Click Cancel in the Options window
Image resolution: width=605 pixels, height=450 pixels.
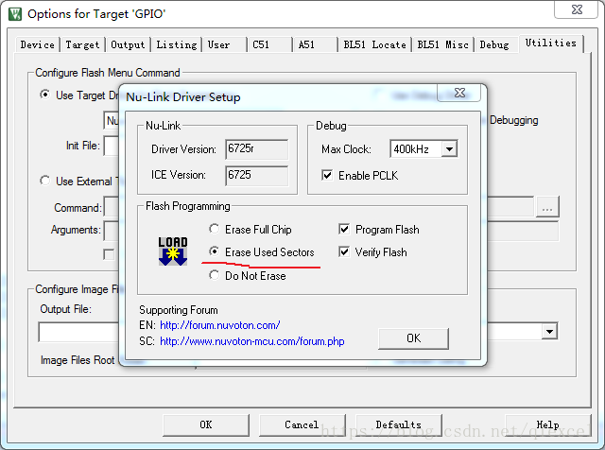[302, 424]
